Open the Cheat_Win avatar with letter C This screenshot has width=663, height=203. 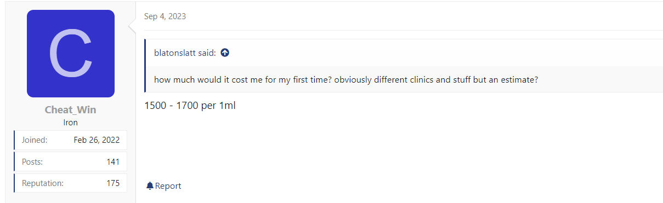[71, 54]
